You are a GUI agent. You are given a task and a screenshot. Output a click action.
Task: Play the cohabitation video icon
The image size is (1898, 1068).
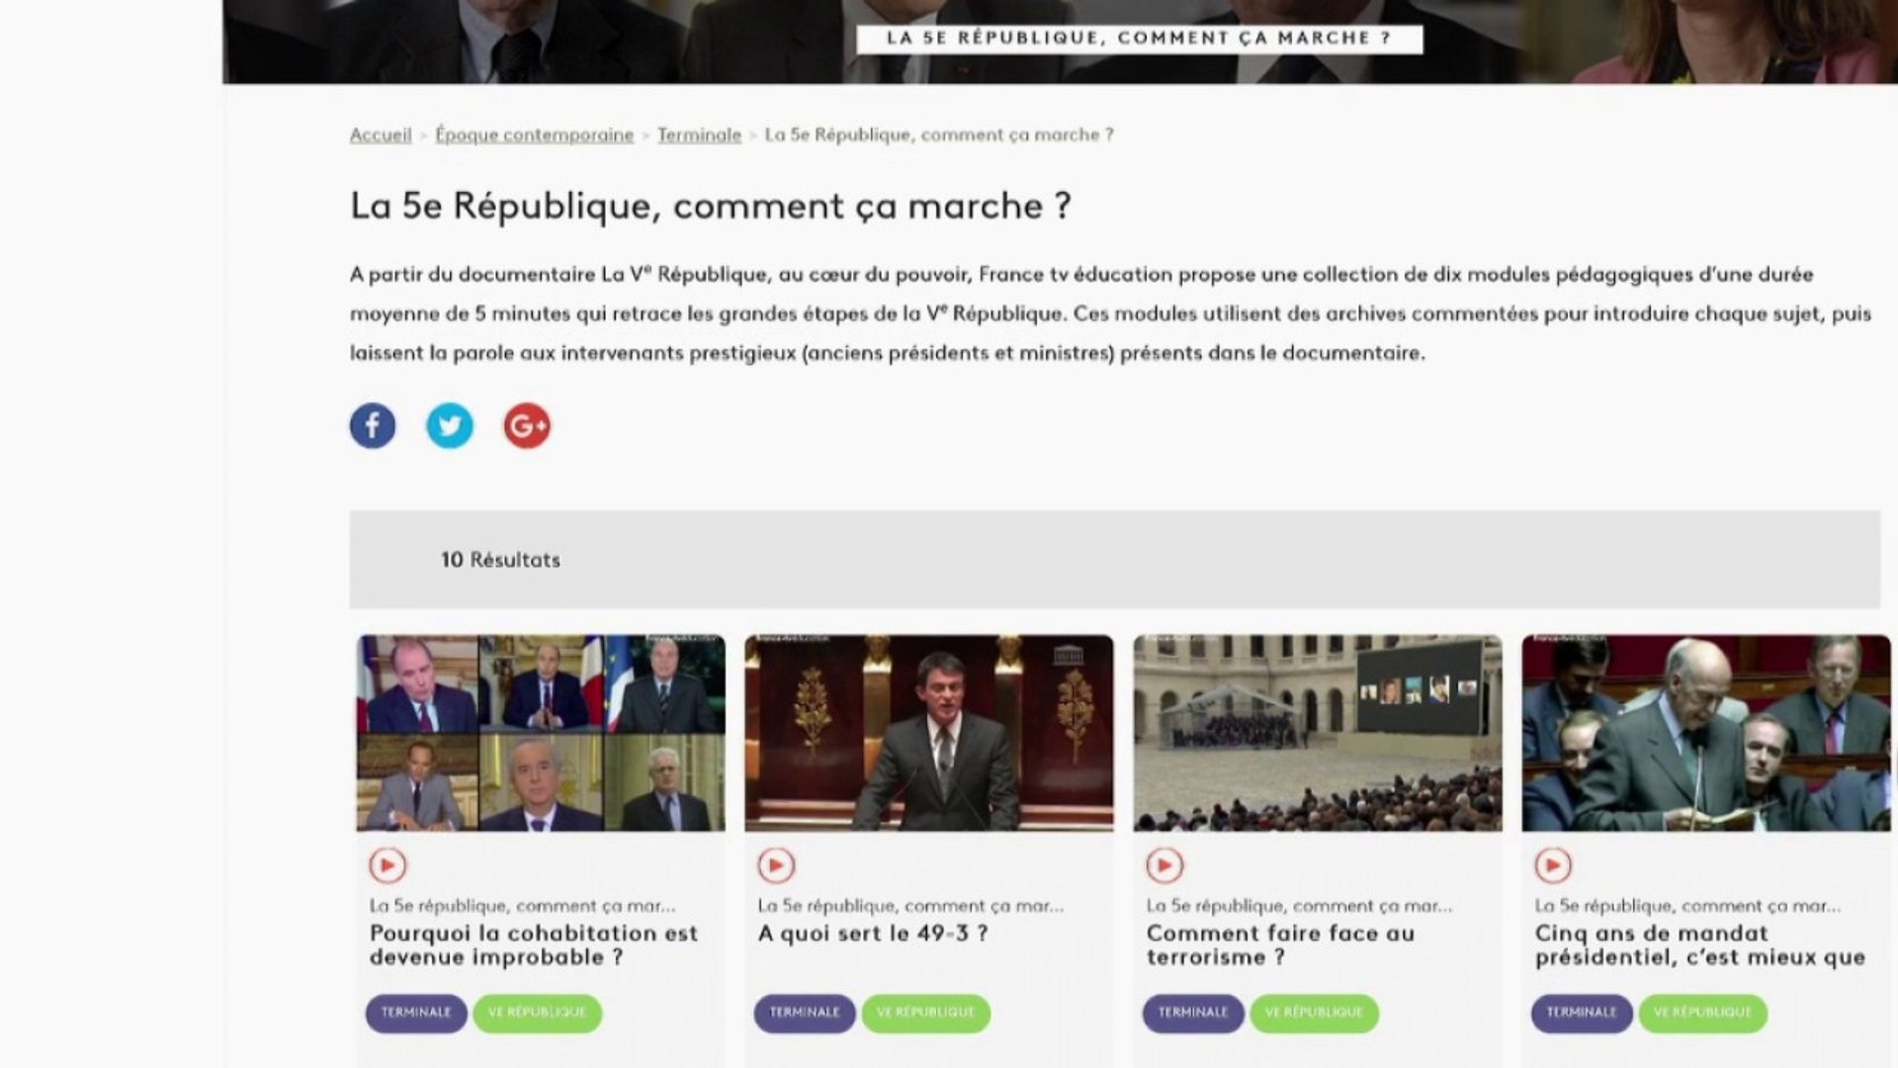(x=388, y=866)
